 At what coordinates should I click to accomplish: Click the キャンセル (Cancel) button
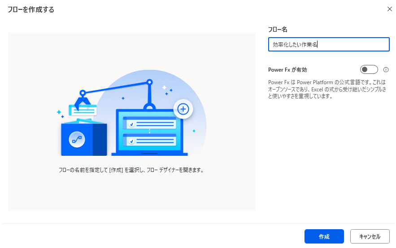click(x=370, y=236)
